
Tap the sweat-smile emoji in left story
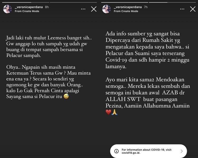[66, 96]
